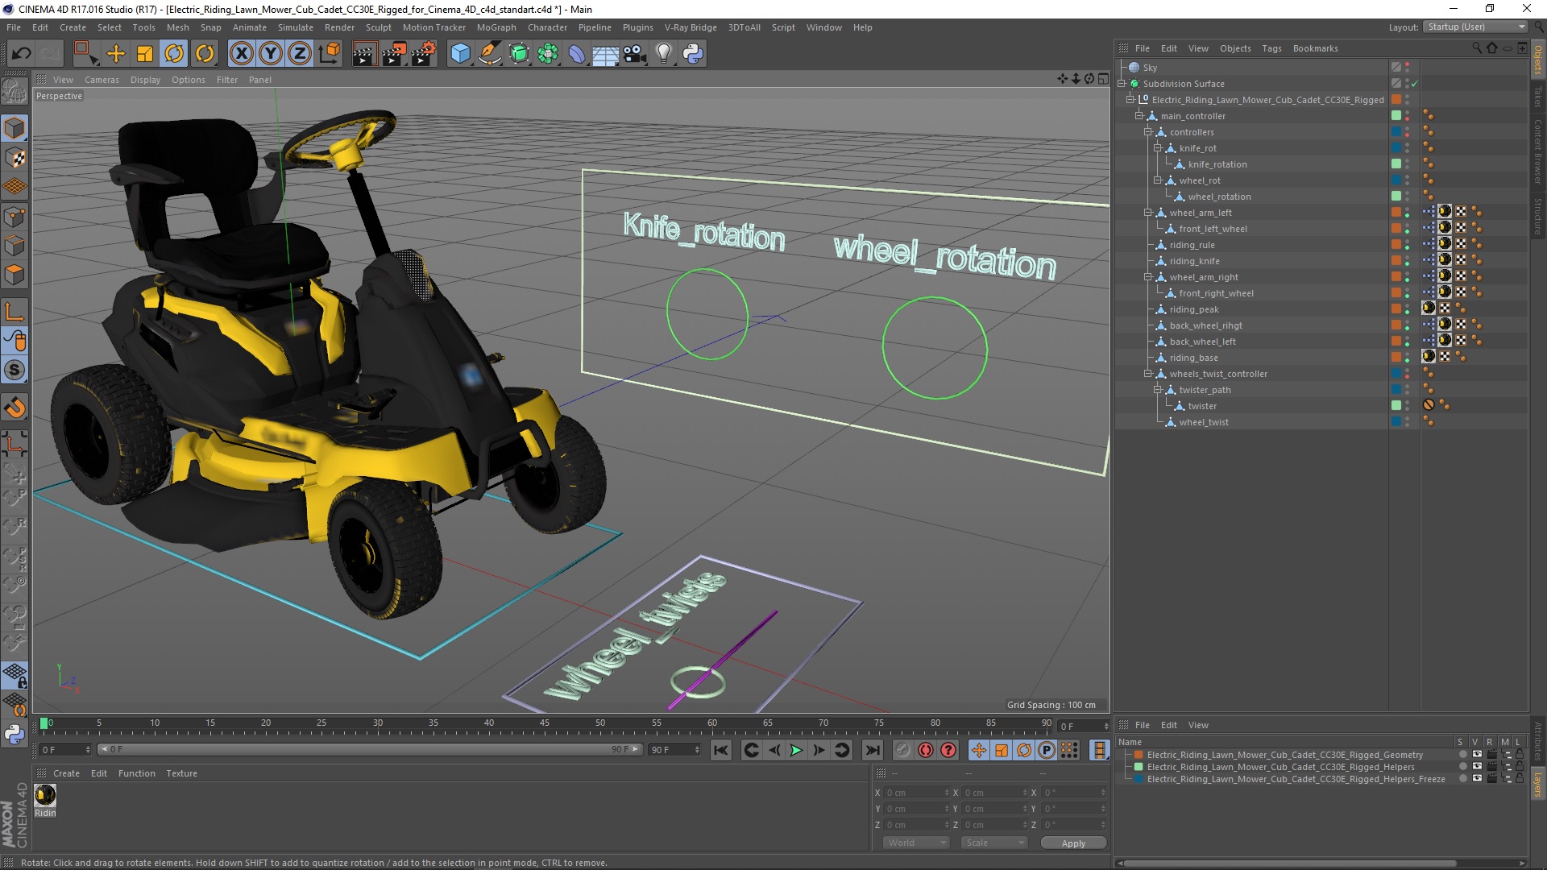The width and height of the screenshot is (1547, 870).
Task: Toggle X axis lock
Action: tap(241, 54)
